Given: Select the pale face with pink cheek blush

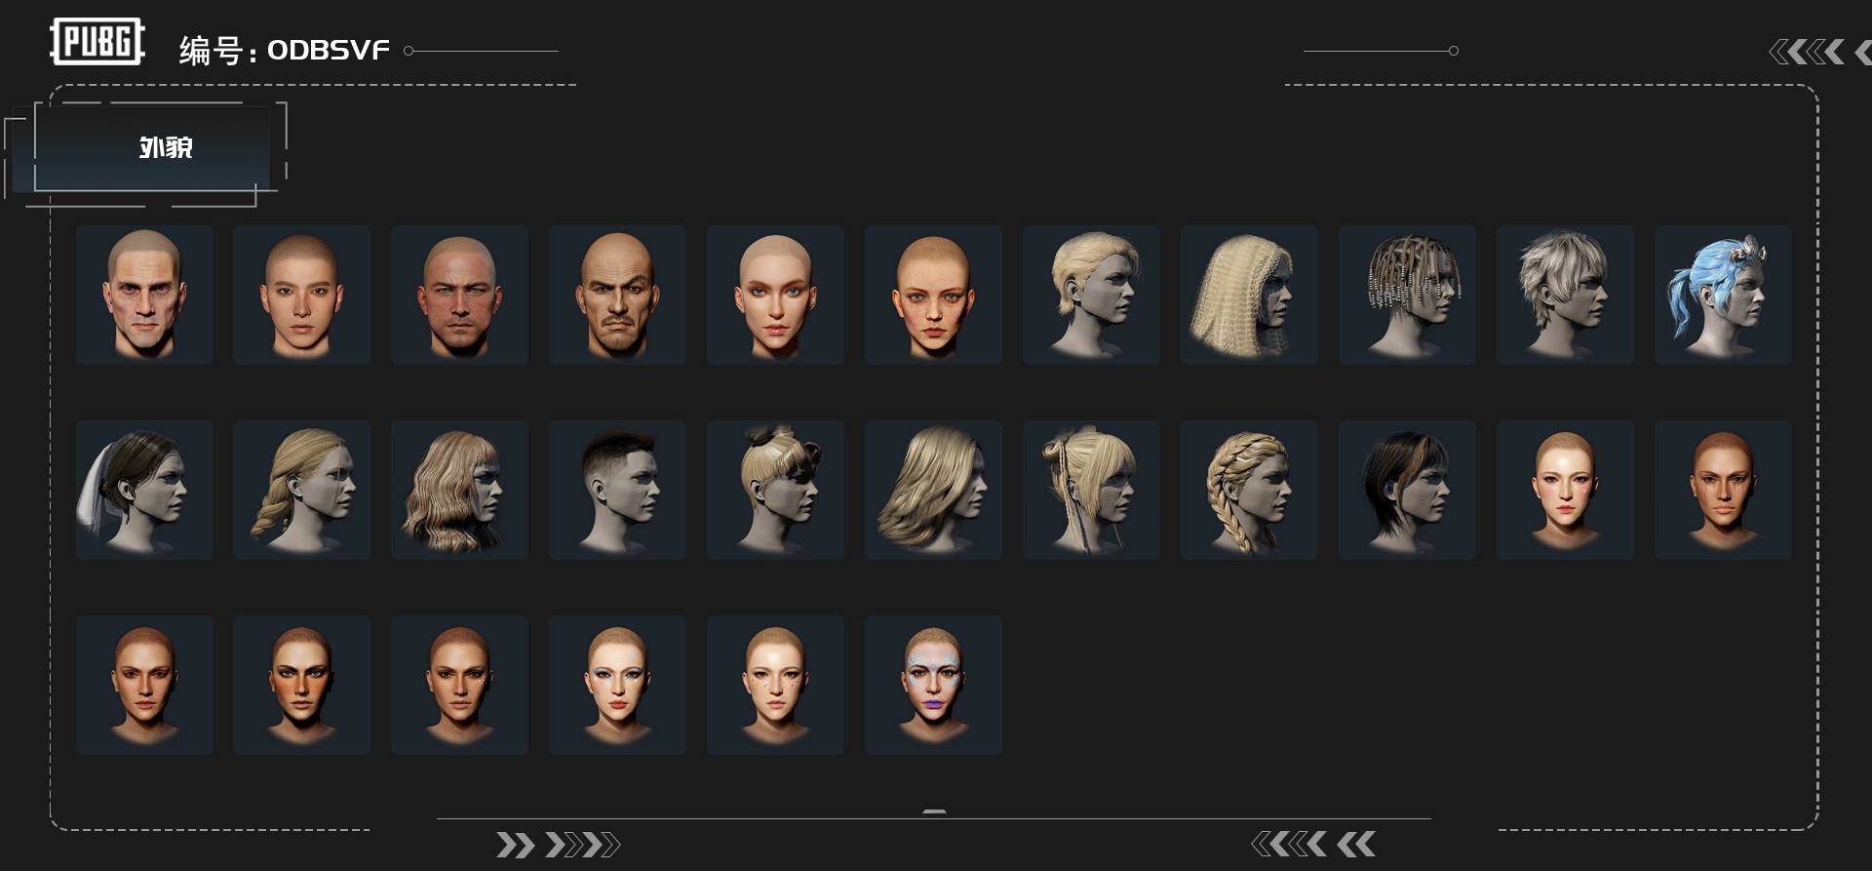Looking at the screenshot, I should point(1566,490).
